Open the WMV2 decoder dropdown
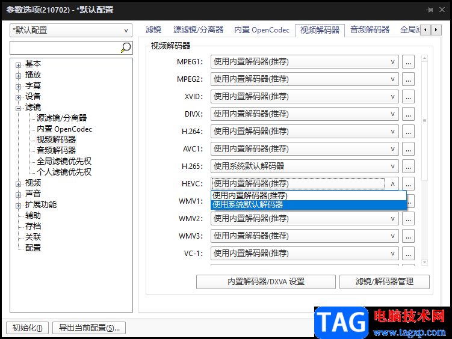 click(x=305, y=218)
